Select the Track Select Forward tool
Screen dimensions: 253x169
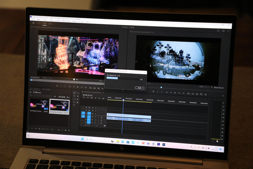click(78, 93)
